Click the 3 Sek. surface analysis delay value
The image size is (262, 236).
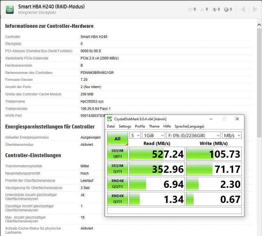click(x=85, y=188)
